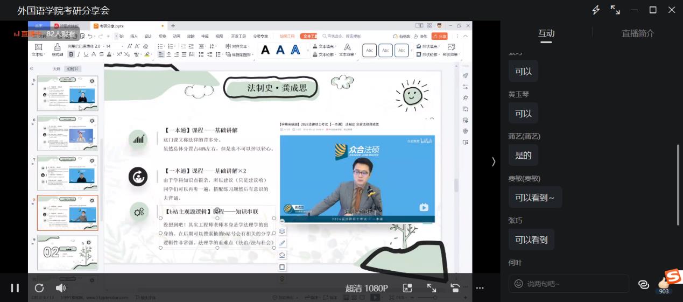Open the 视图 ribbon tab
This screenshot has height=302, width=683.
coord(219,37)
